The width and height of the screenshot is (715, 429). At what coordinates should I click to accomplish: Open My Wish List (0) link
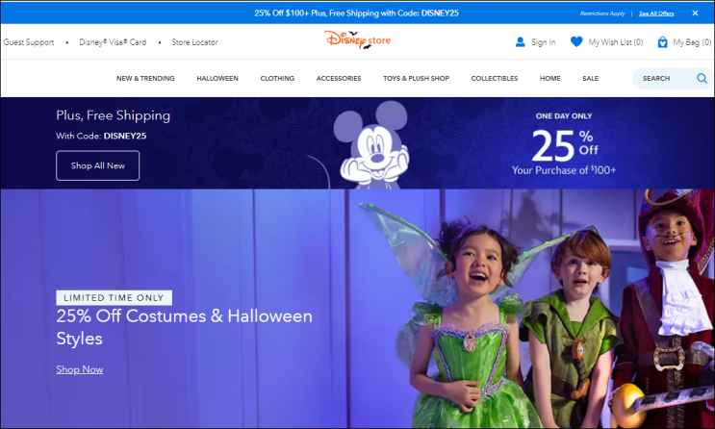[615, 42]
